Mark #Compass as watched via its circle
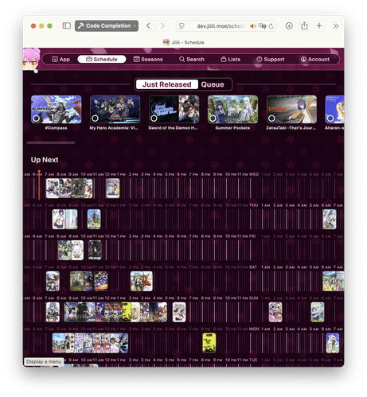The width and height of the screenshot is (367, 397). click(36, 119)
